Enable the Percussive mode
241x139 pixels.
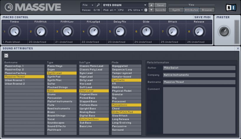127,126
